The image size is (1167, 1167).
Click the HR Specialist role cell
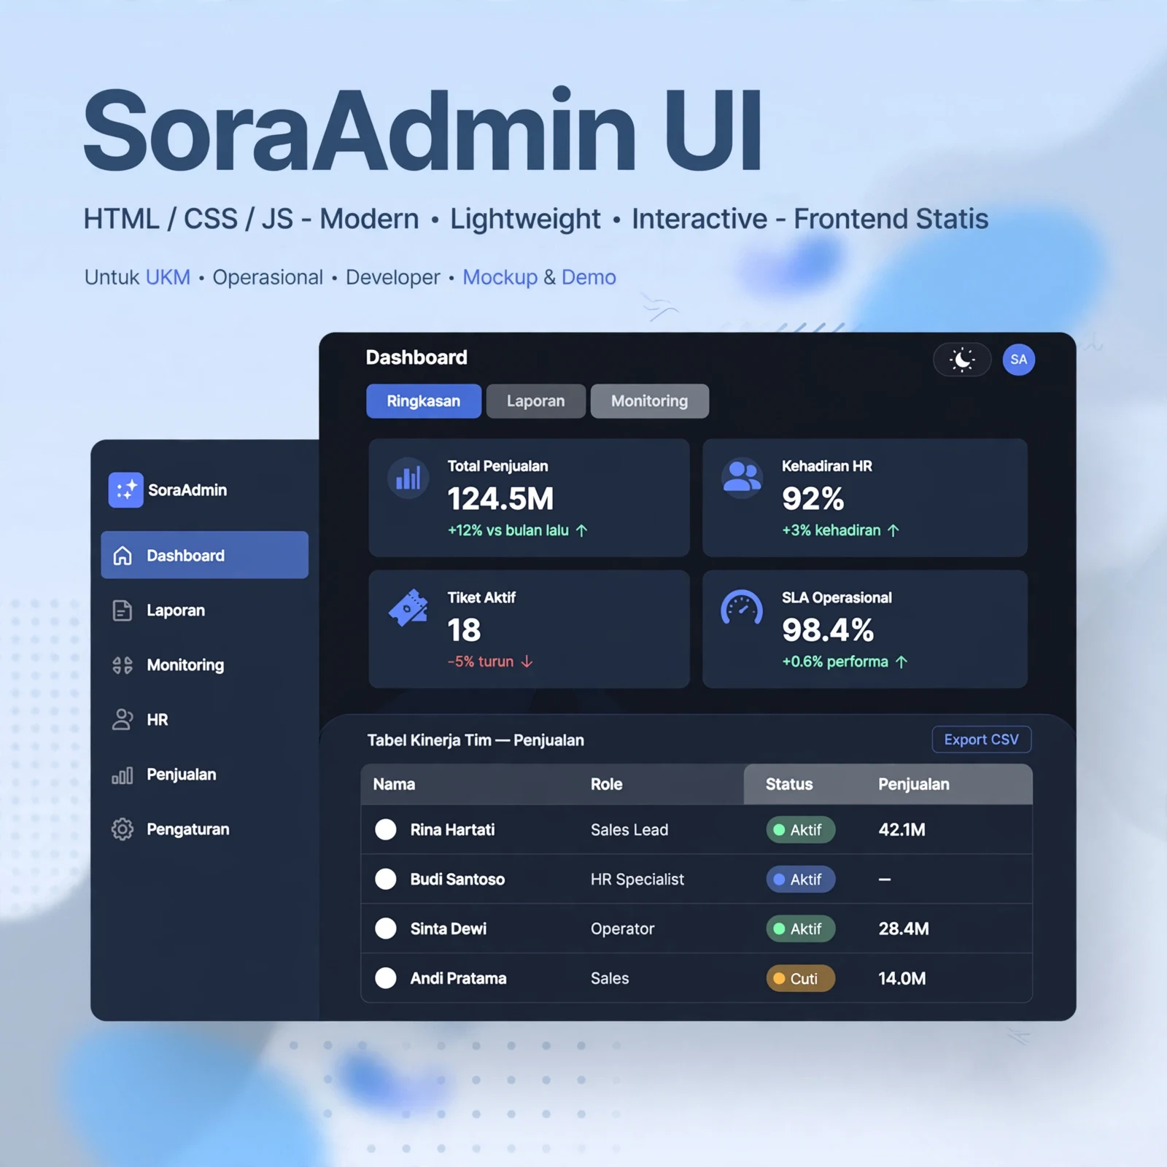(x=637, y=880)
